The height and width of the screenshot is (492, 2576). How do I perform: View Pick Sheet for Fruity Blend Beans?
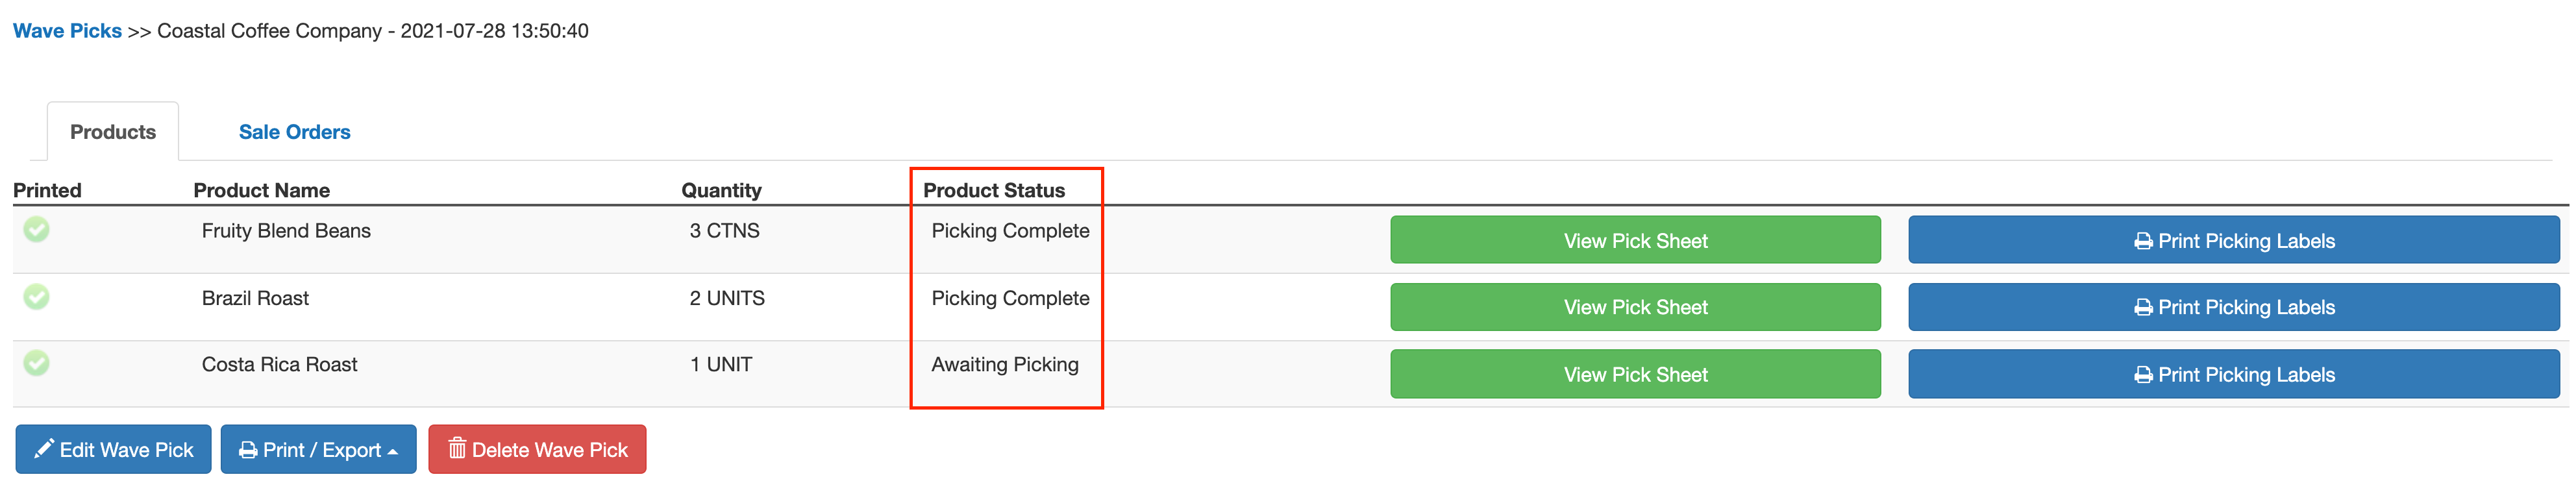tap(1635, 241)
